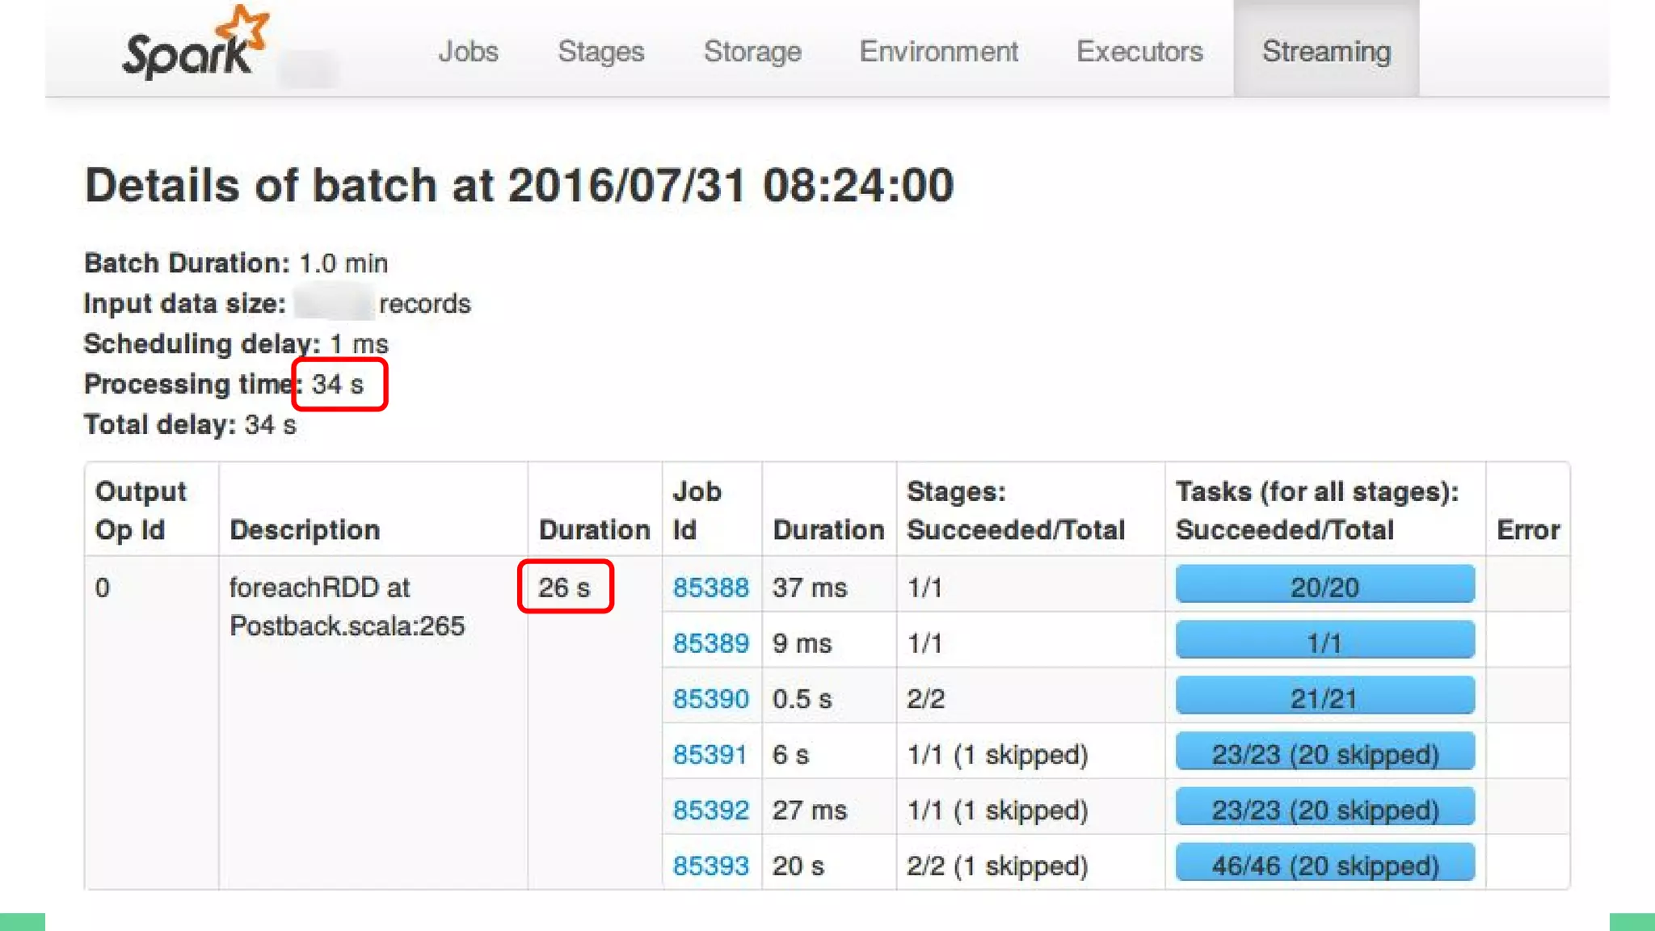Open job 85389 link
The image size is (1655, 931).
[710, 643]
